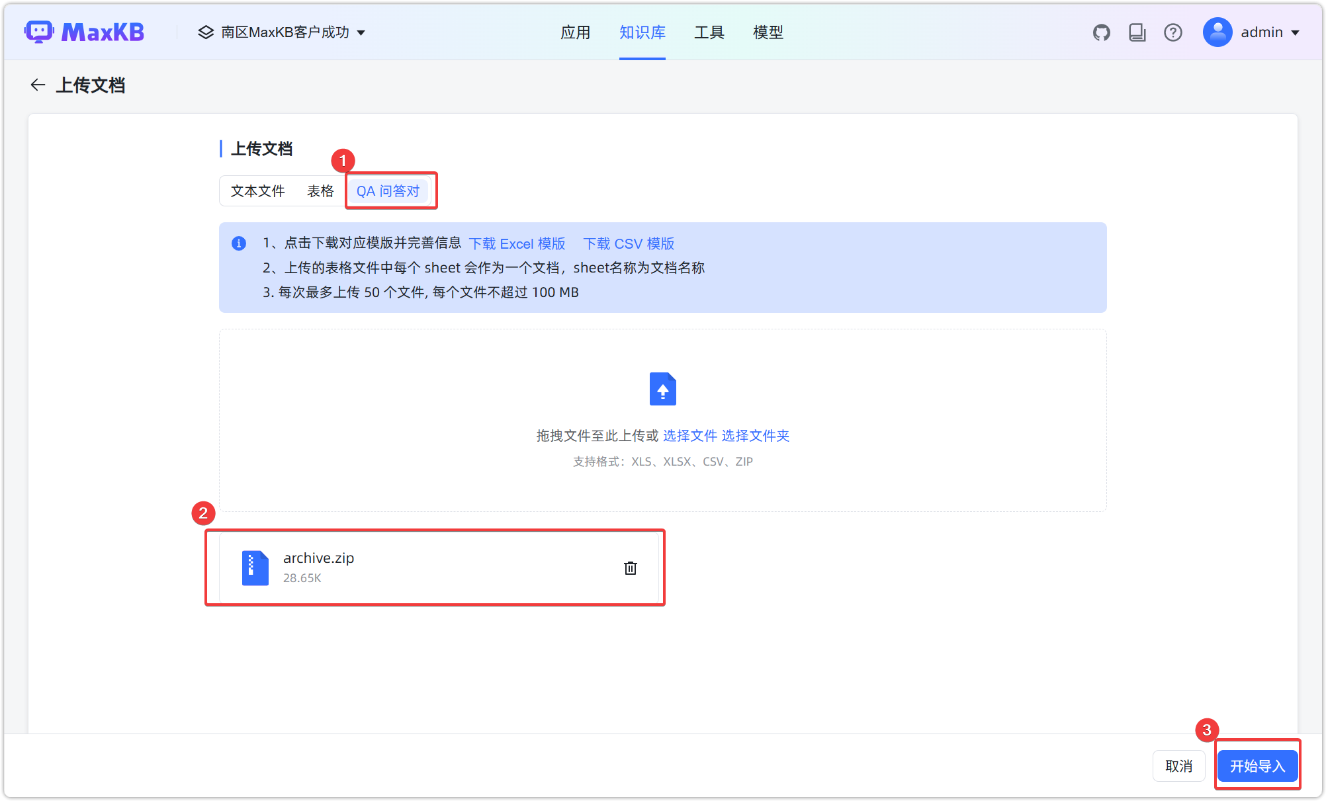Image resolution: width=1326 pixels, height=801 pixels.
Task: Click the 取消 button
Action: click(x=1178, y=766)
